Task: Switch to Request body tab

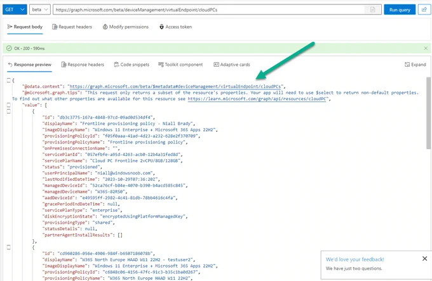Action: [x=25, y=27]
